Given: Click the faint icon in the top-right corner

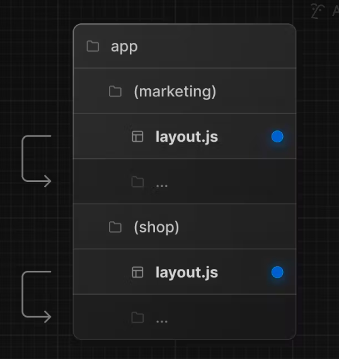Looking at the screenshot, I should [x=318, y=11].
